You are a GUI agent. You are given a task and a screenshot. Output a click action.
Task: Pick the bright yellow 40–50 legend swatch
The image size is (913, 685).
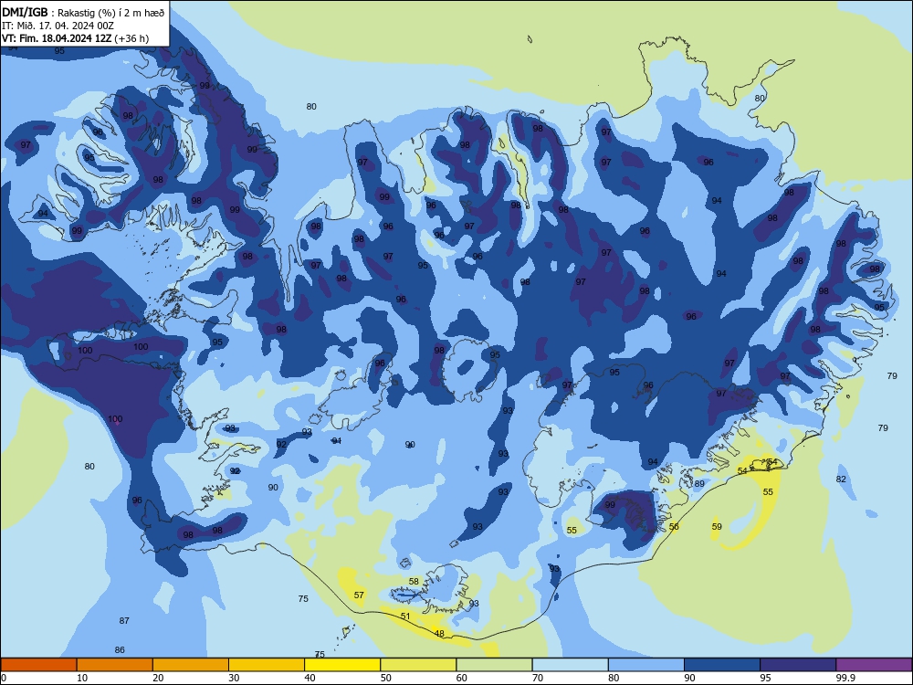(342, 665)
